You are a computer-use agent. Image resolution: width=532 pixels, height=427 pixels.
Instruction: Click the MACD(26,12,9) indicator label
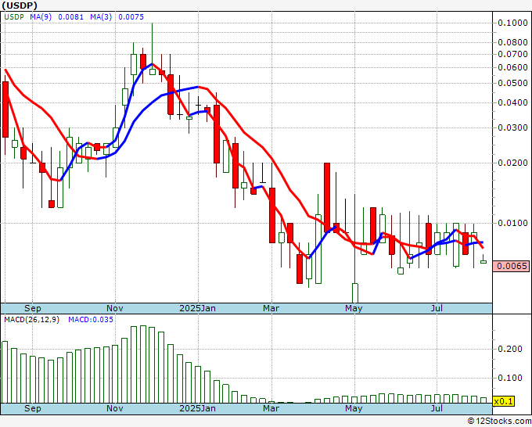click(x=31, y=320)
